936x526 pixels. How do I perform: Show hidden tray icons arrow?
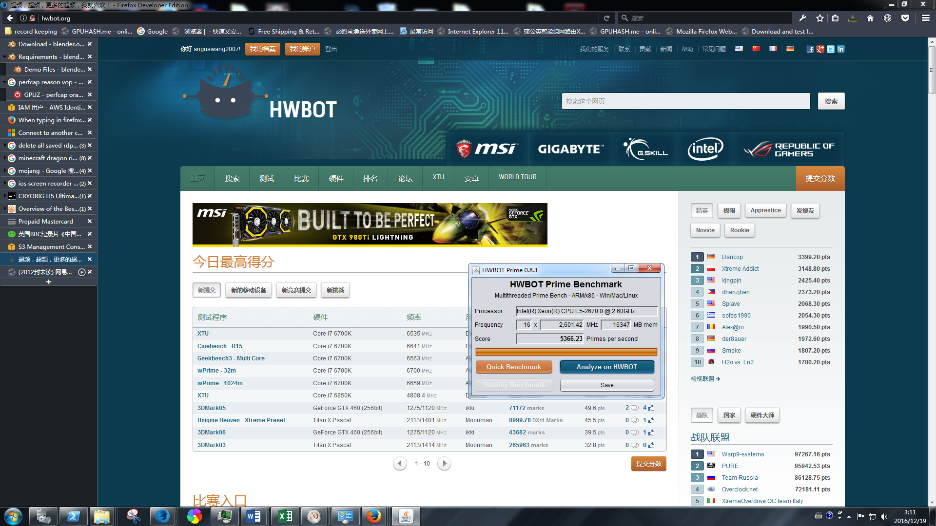coord(849,517)
